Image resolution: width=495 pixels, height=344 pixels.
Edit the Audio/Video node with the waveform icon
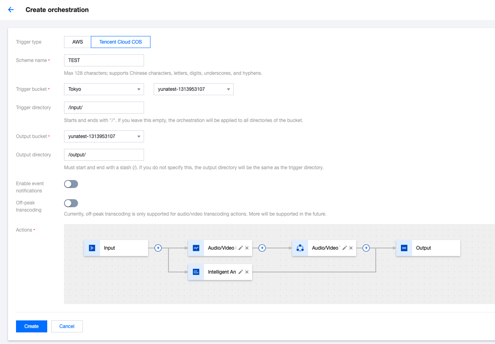240,248
